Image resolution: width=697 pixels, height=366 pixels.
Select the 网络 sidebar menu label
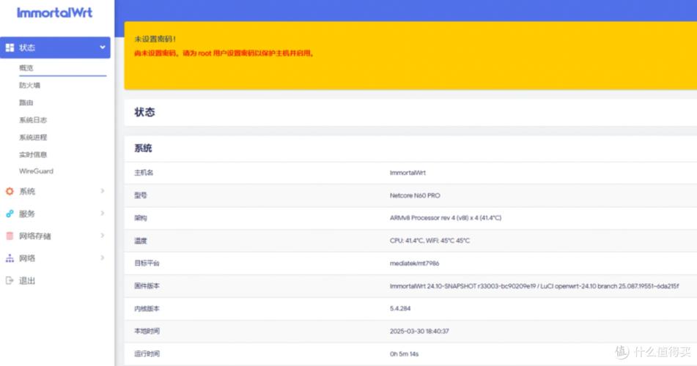27,258
